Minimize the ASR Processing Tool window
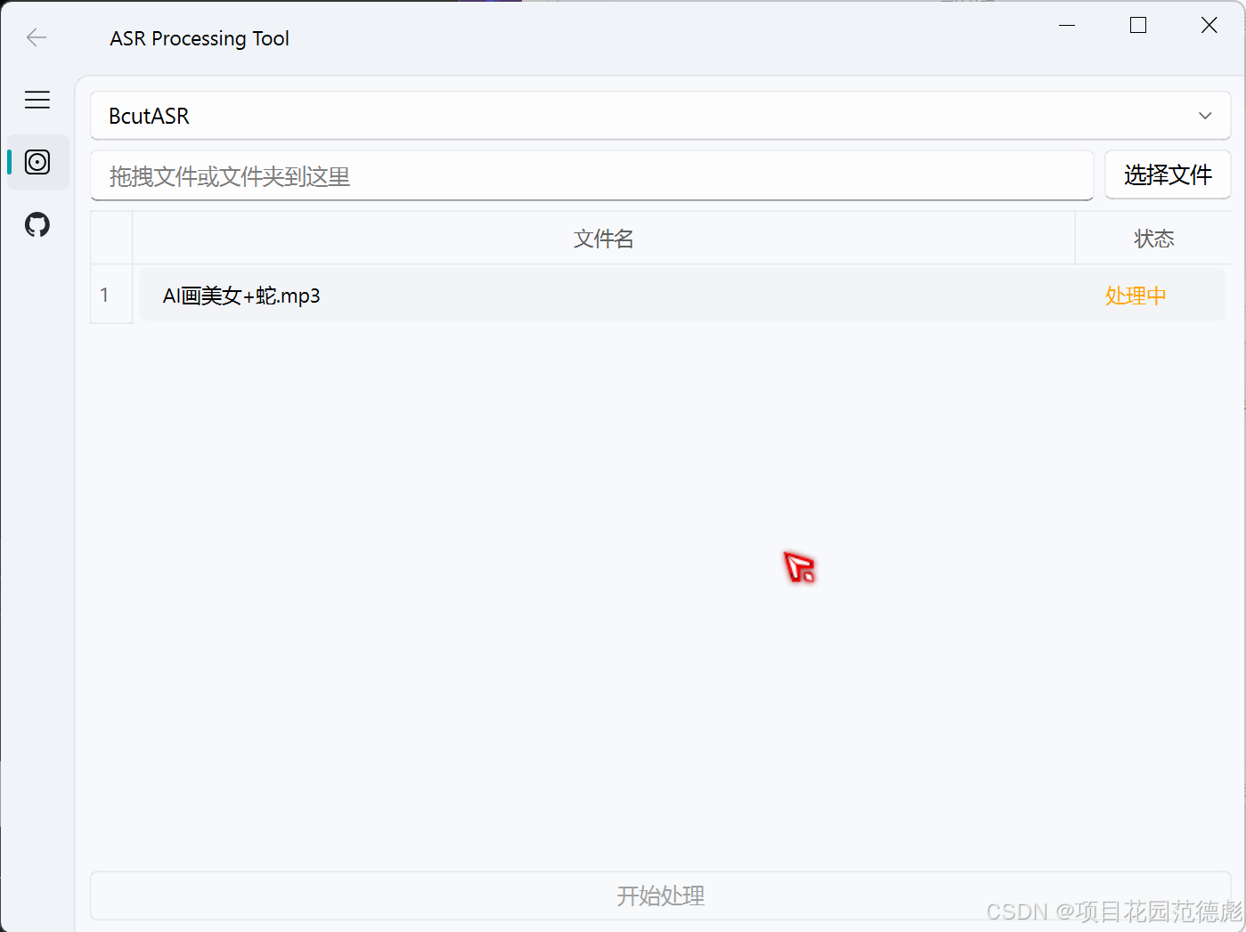The image size is (1246, 932). 1067,26
